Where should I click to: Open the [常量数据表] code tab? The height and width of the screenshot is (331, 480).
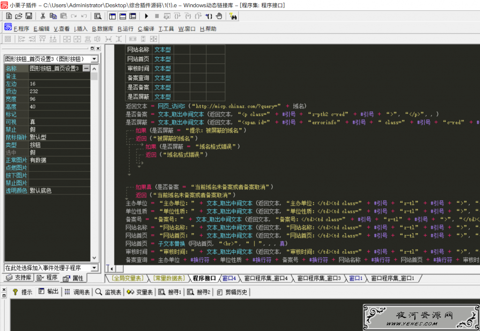(169, 278)
